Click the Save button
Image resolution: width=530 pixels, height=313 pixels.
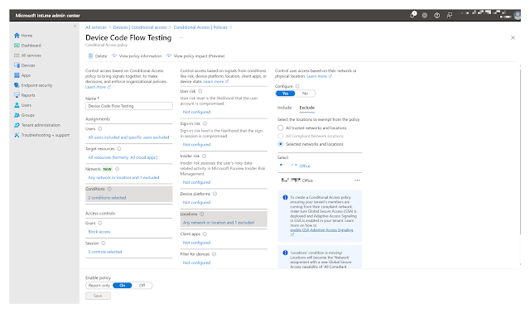click(98, 296)
